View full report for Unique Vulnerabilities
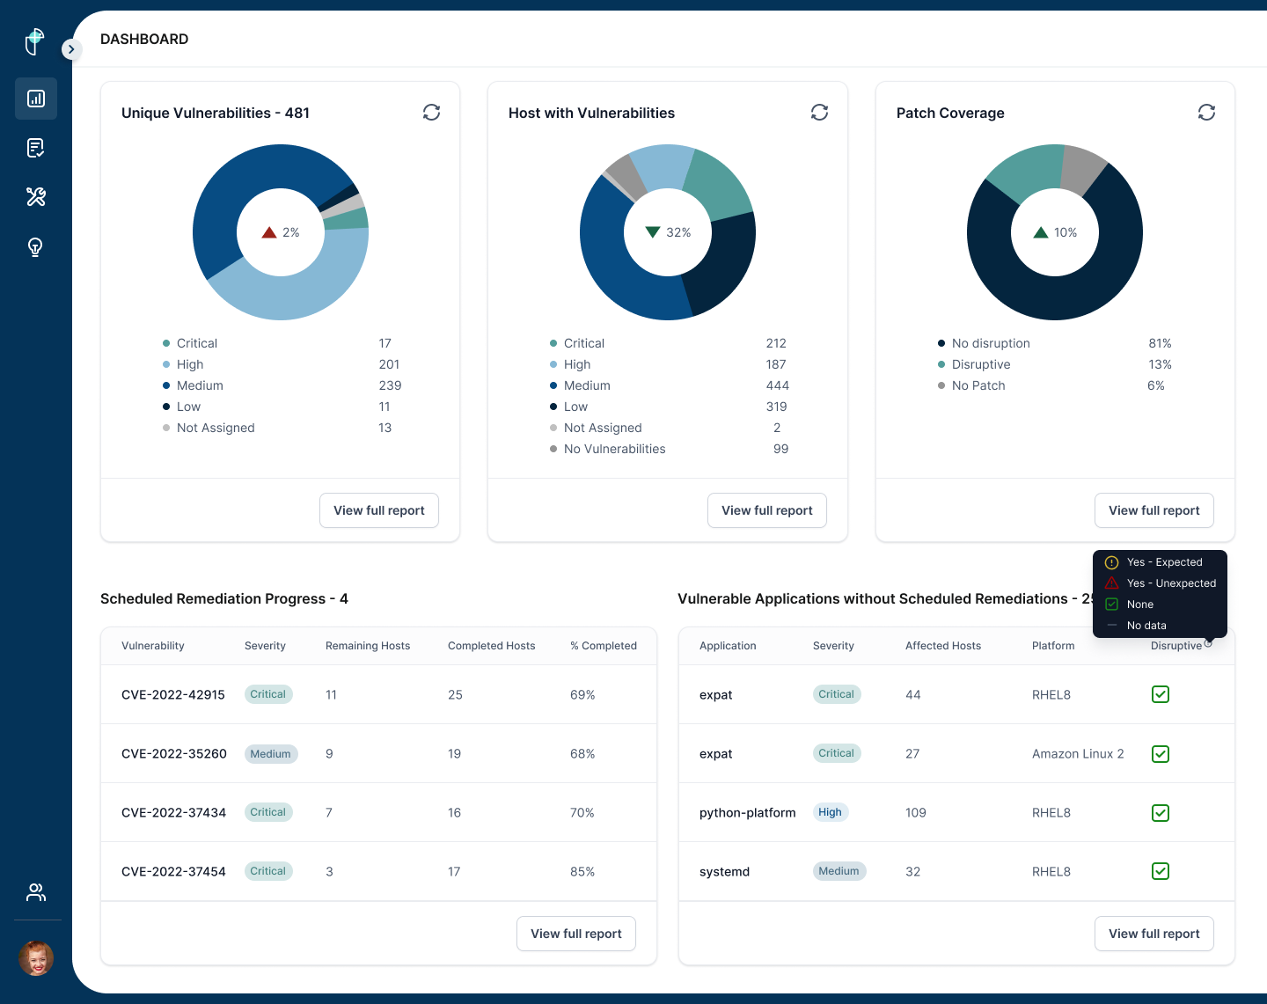 pos(379,510)
